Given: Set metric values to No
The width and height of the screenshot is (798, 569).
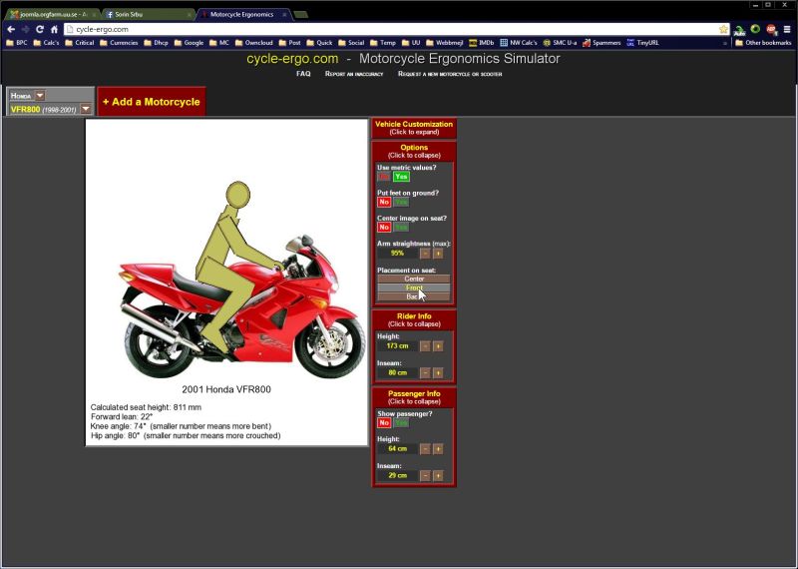Looking at the screenshot, I should 384,177.
